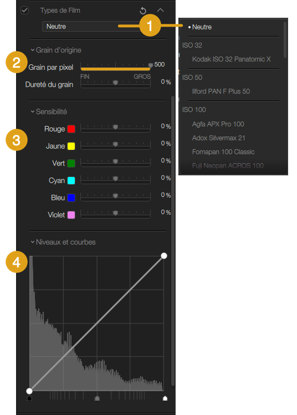
Task: Click the Cyan color swatch
Action: tap(71, 180)
